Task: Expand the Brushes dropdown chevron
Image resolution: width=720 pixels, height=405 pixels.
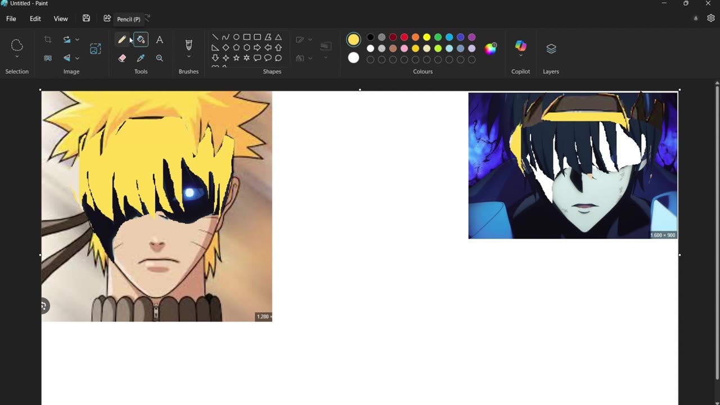Action: pos(188,57)
